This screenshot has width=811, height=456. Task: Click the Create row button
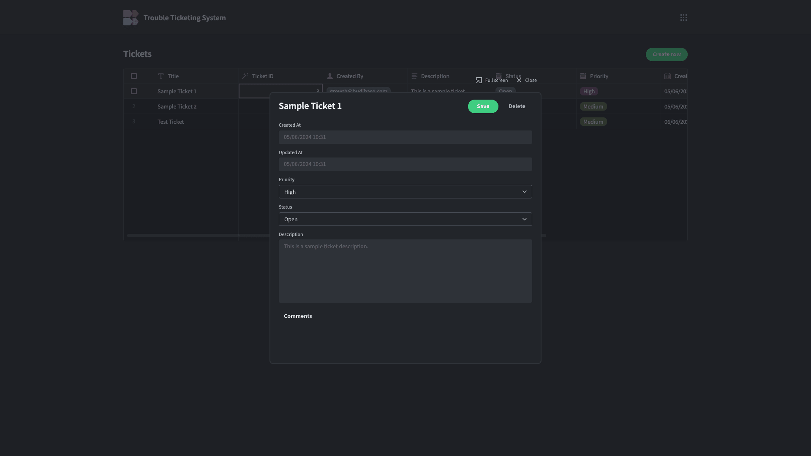[x=667, y=54]
